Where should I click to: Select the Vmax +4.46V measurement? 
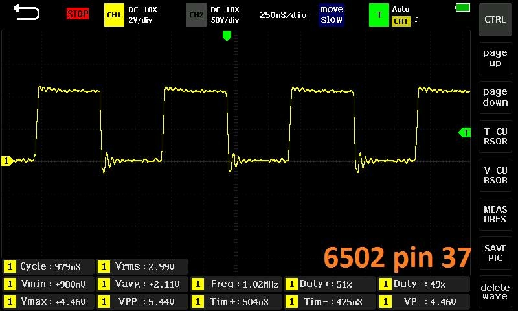coord(48,302)
